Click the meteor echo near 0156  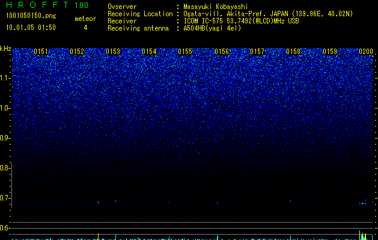tap(218, 203)
